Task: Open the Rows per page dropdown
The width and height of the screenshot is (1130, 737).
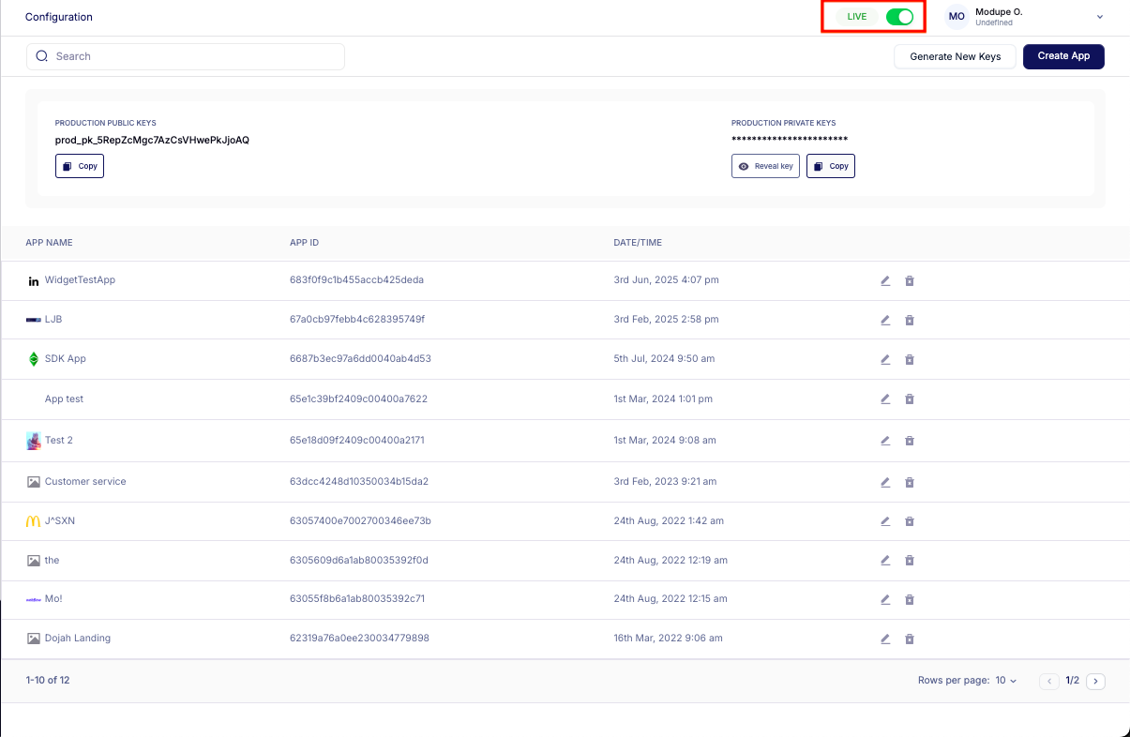Action: (1005, 681)
